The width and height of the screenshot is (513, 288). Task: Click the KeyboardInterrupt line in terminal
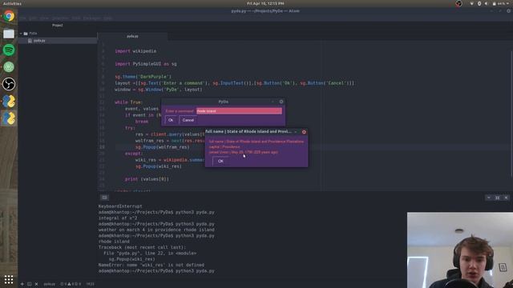tap(120, 206)
